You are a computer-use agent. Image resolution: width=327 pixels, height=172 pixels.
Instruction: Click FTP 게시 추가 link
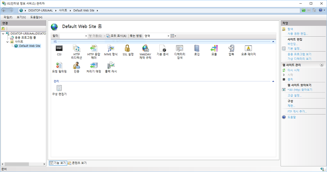(x=297, y=111)
